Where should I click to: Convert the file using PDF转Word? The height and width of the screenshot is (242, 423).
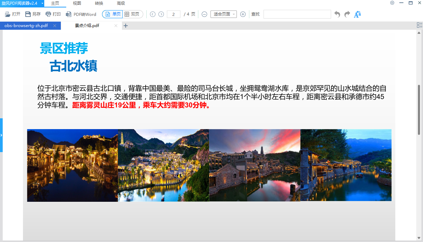(x=81, y=14)
